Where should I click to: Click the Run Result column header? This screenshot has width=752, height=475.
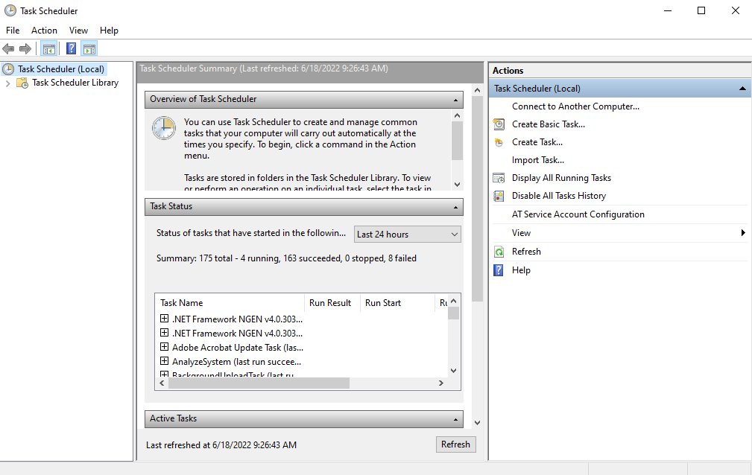pyautogui.click(x=332, y=303)
